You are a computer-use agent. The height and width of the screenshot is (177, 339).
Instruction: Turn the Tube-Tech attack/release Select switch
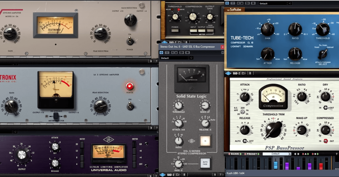[323, 54]
